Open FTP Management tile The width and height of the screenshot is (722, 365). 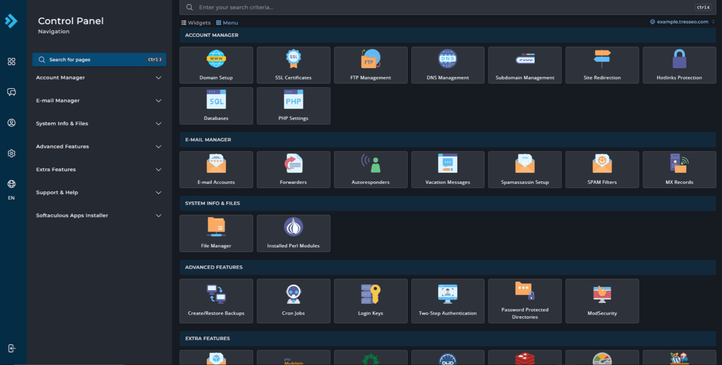[371, 65]
